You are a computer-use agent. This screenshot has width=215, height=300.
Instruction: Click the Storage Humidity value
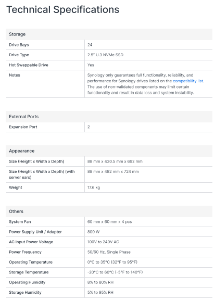100,293
